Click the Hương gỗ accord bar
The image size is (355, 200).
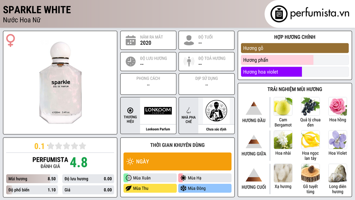point(295,48)
